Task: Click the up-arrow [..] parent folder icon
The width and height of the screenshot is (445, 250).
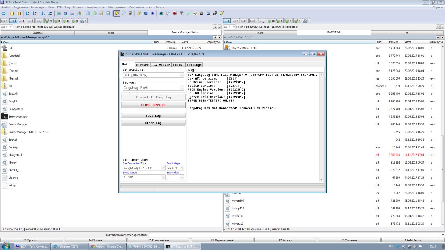Action: pyautogui.click(x=4, y=48)
